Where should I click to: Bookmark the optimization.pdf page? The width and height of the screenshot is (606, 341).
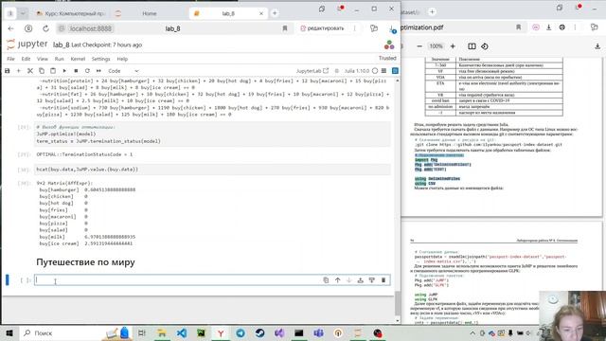pyautogui.click(x=518, y=27)
